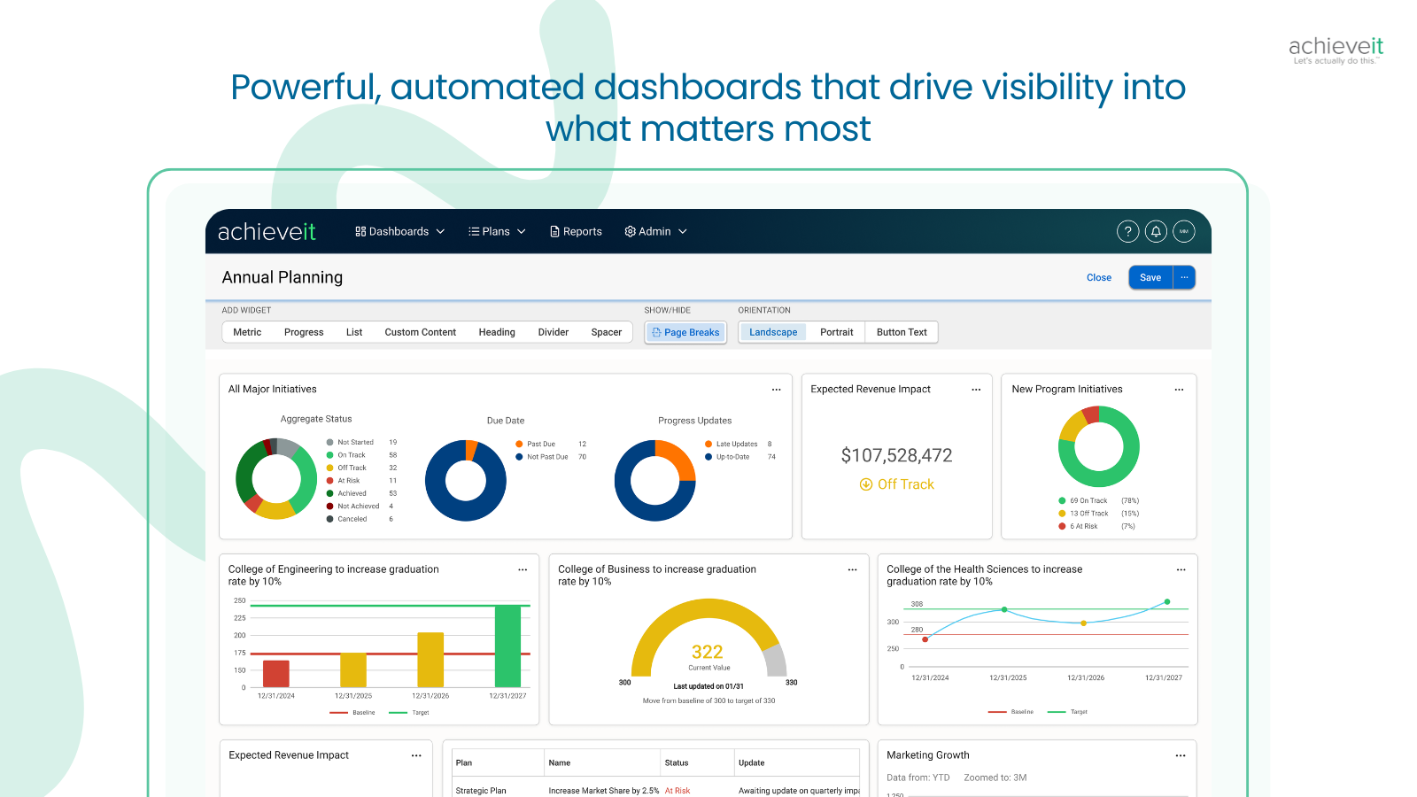1417x797 pixels.
Task: Open the Plans dropdown
Action: [x=496, y=231]
